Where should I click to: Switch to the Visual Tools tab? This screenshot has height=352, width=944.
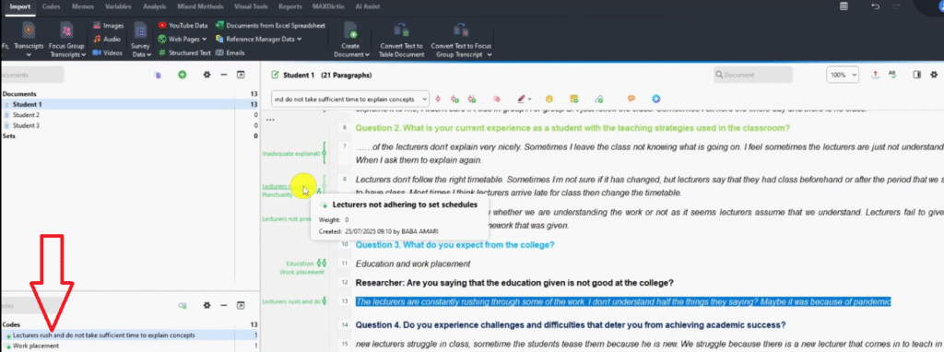[251, 6]
